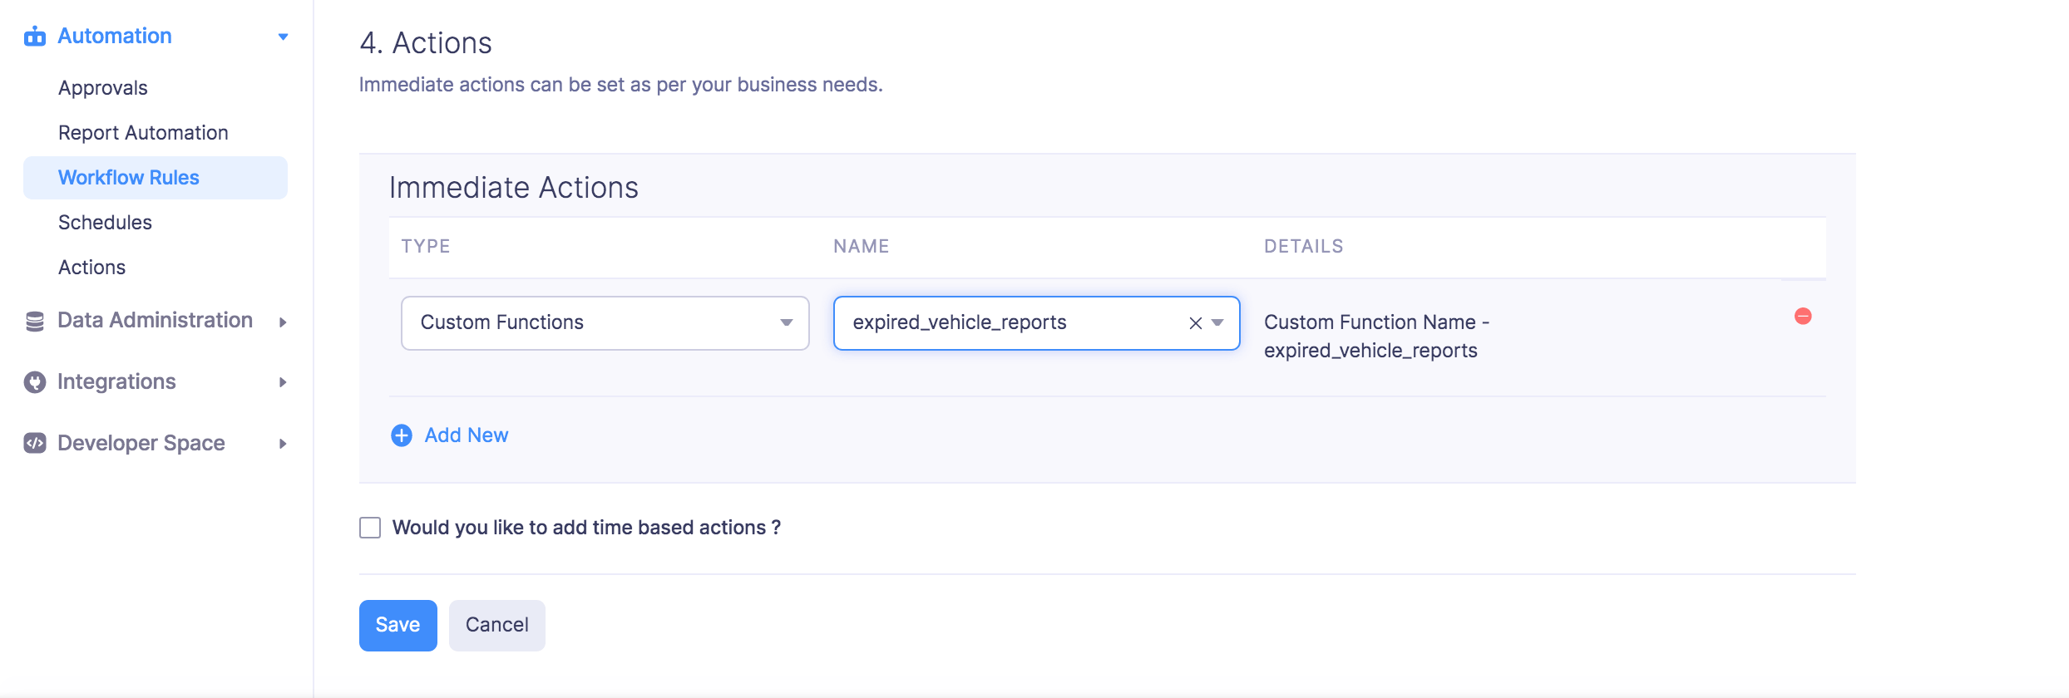The width and height of the screenshot is (2069, 698).
Task: Cancel the workflow rule changes
Action: click(x=496, y=625)
